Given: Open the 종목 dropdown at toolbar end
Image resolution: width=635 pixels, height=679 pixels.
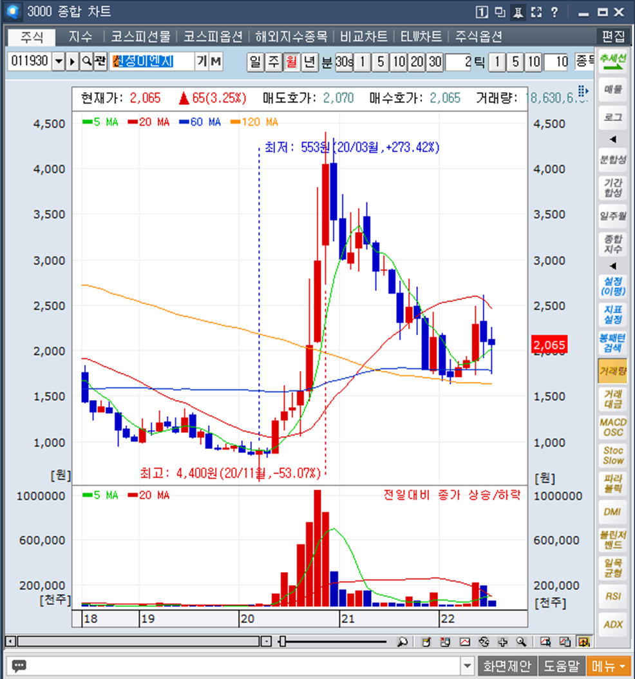Looking at the screenshot, I should point(584,61).
